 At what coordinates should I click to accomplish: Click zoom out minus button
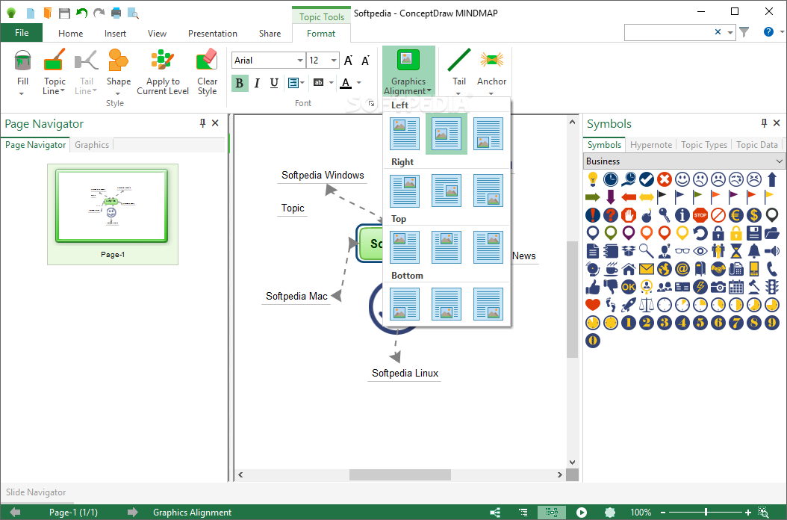663,513
